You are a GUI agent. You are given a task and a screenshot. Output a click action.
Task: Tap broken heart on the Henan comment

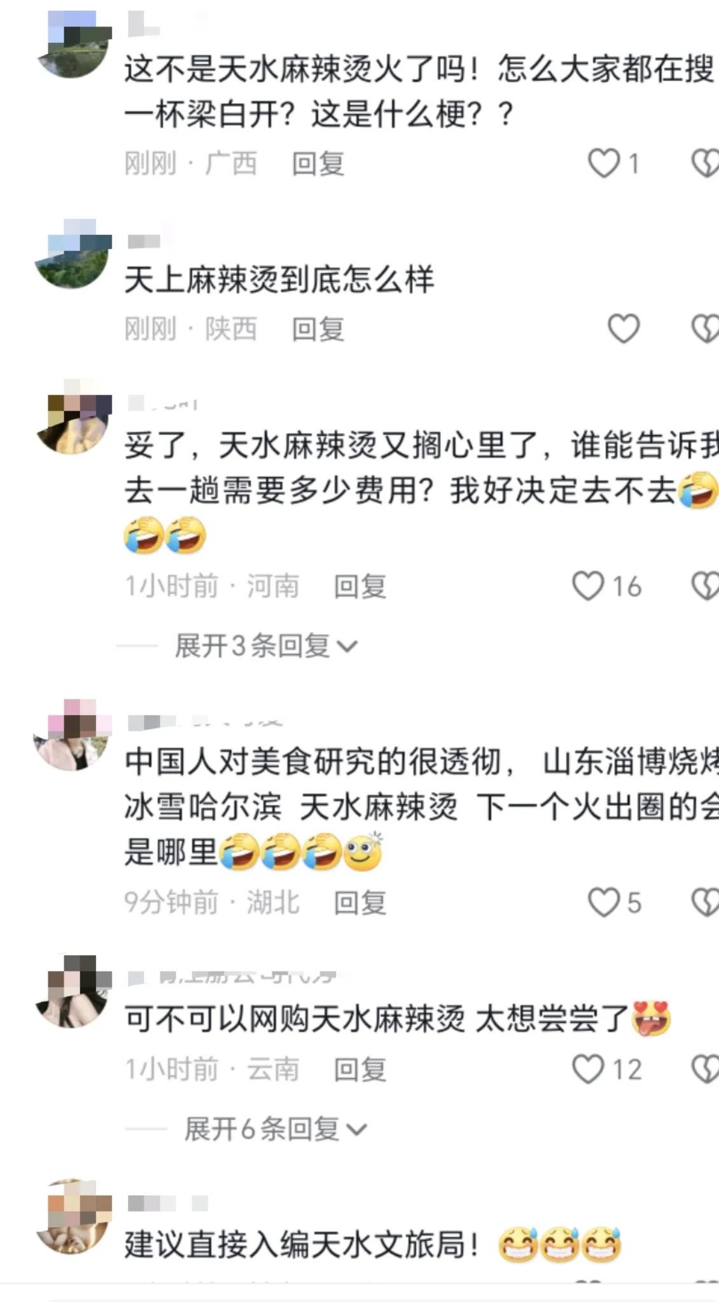pos(705,586)
